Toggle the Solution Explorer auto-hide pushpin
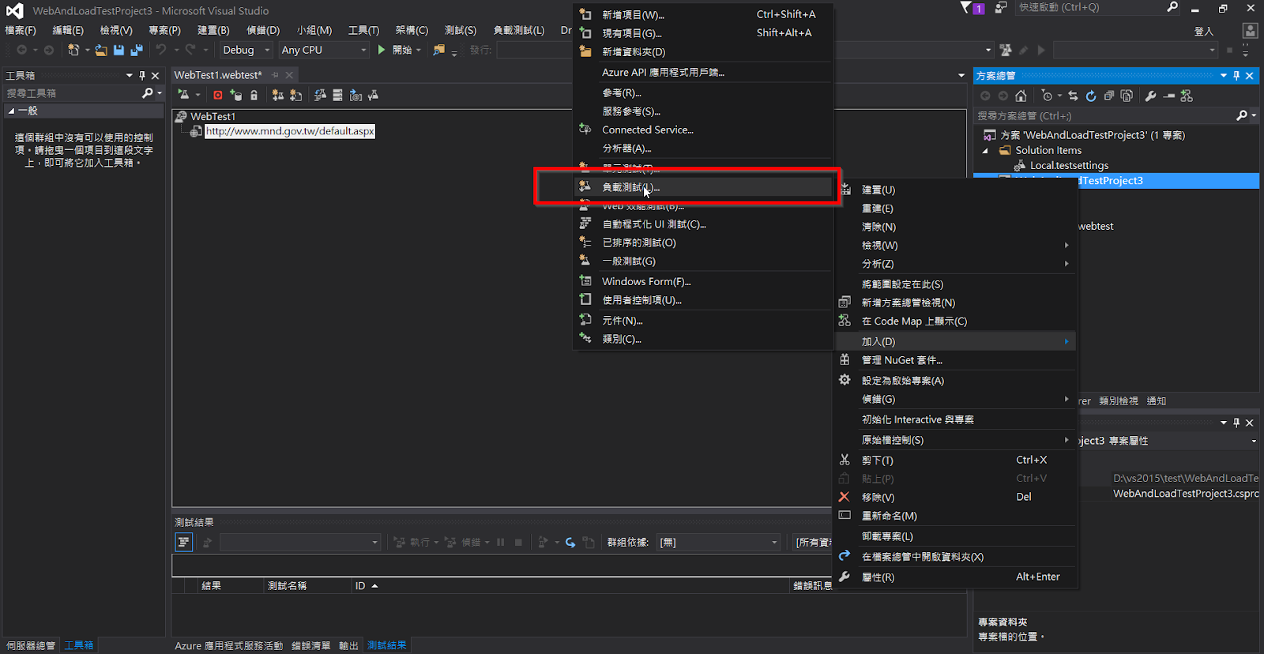 pyautogui.click(x=1236, y=76)
